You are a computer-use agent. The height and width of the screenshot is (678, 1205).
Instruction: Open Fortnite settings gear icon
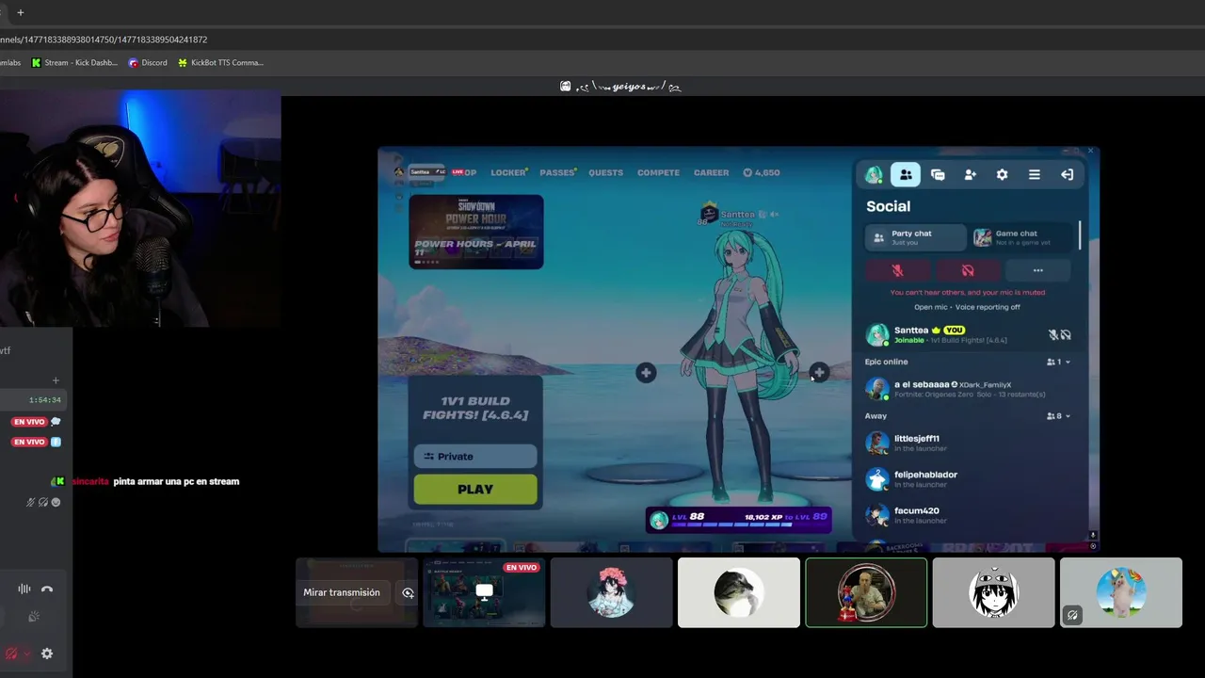pos(1002,174)
